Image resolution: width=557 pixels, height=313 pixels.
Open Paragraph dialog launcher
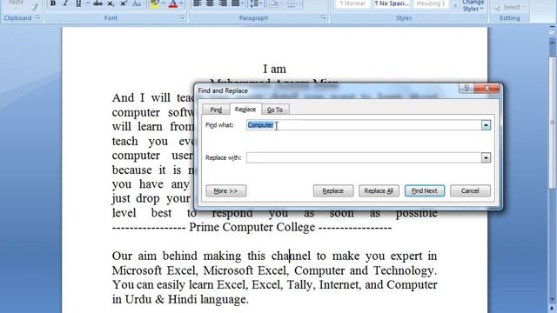tap(323, 17)
